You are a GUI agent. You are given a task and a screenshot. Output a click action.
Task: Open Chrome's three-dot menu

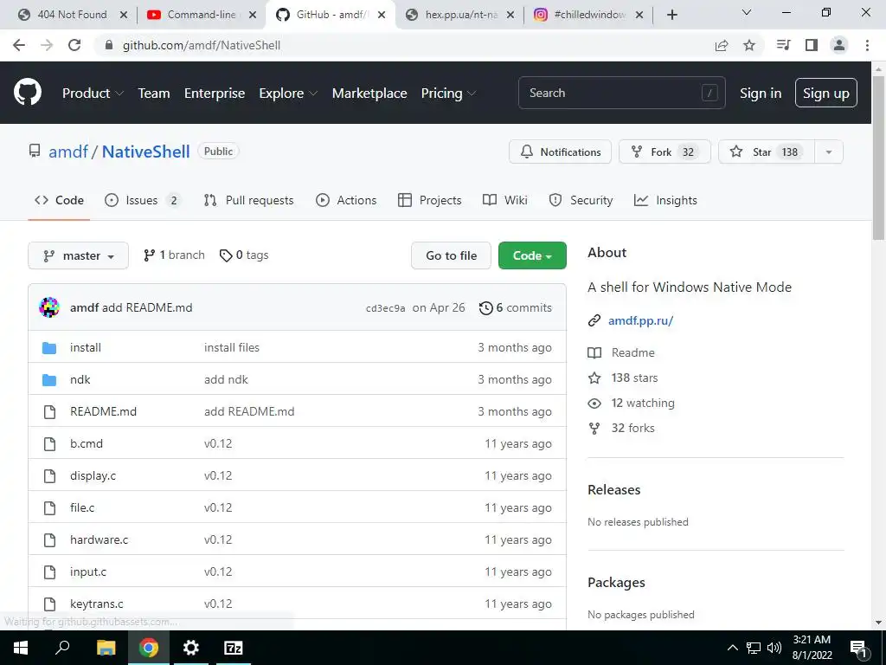click(867, 45)
